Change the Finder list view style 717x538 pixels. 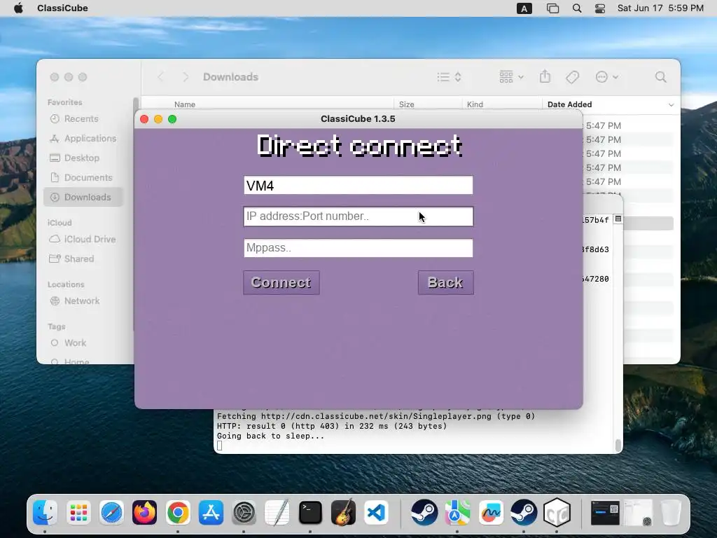coord(449,77)
